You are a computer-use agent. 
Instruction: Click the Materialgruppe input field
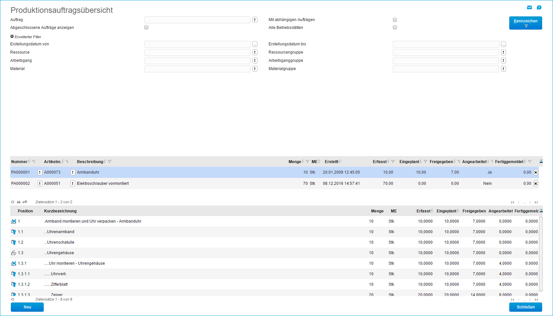point(446,69)
